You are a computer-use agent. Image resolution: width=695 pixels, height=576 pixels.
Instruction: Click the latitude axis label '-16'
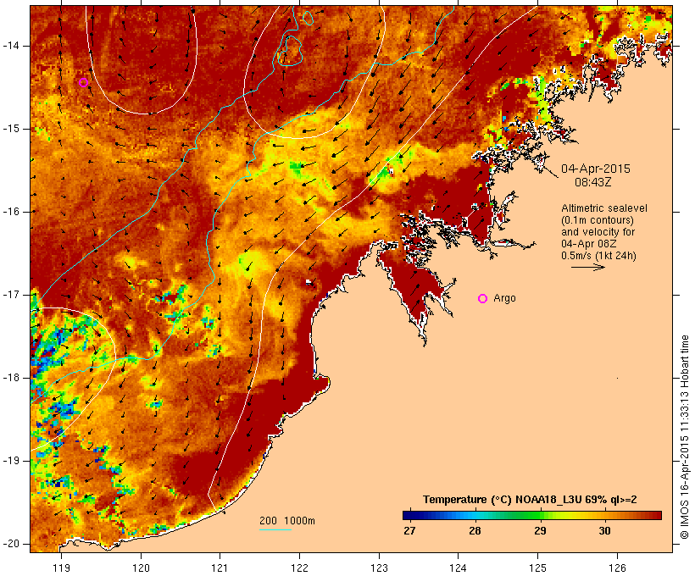click(x=10, y=212)
